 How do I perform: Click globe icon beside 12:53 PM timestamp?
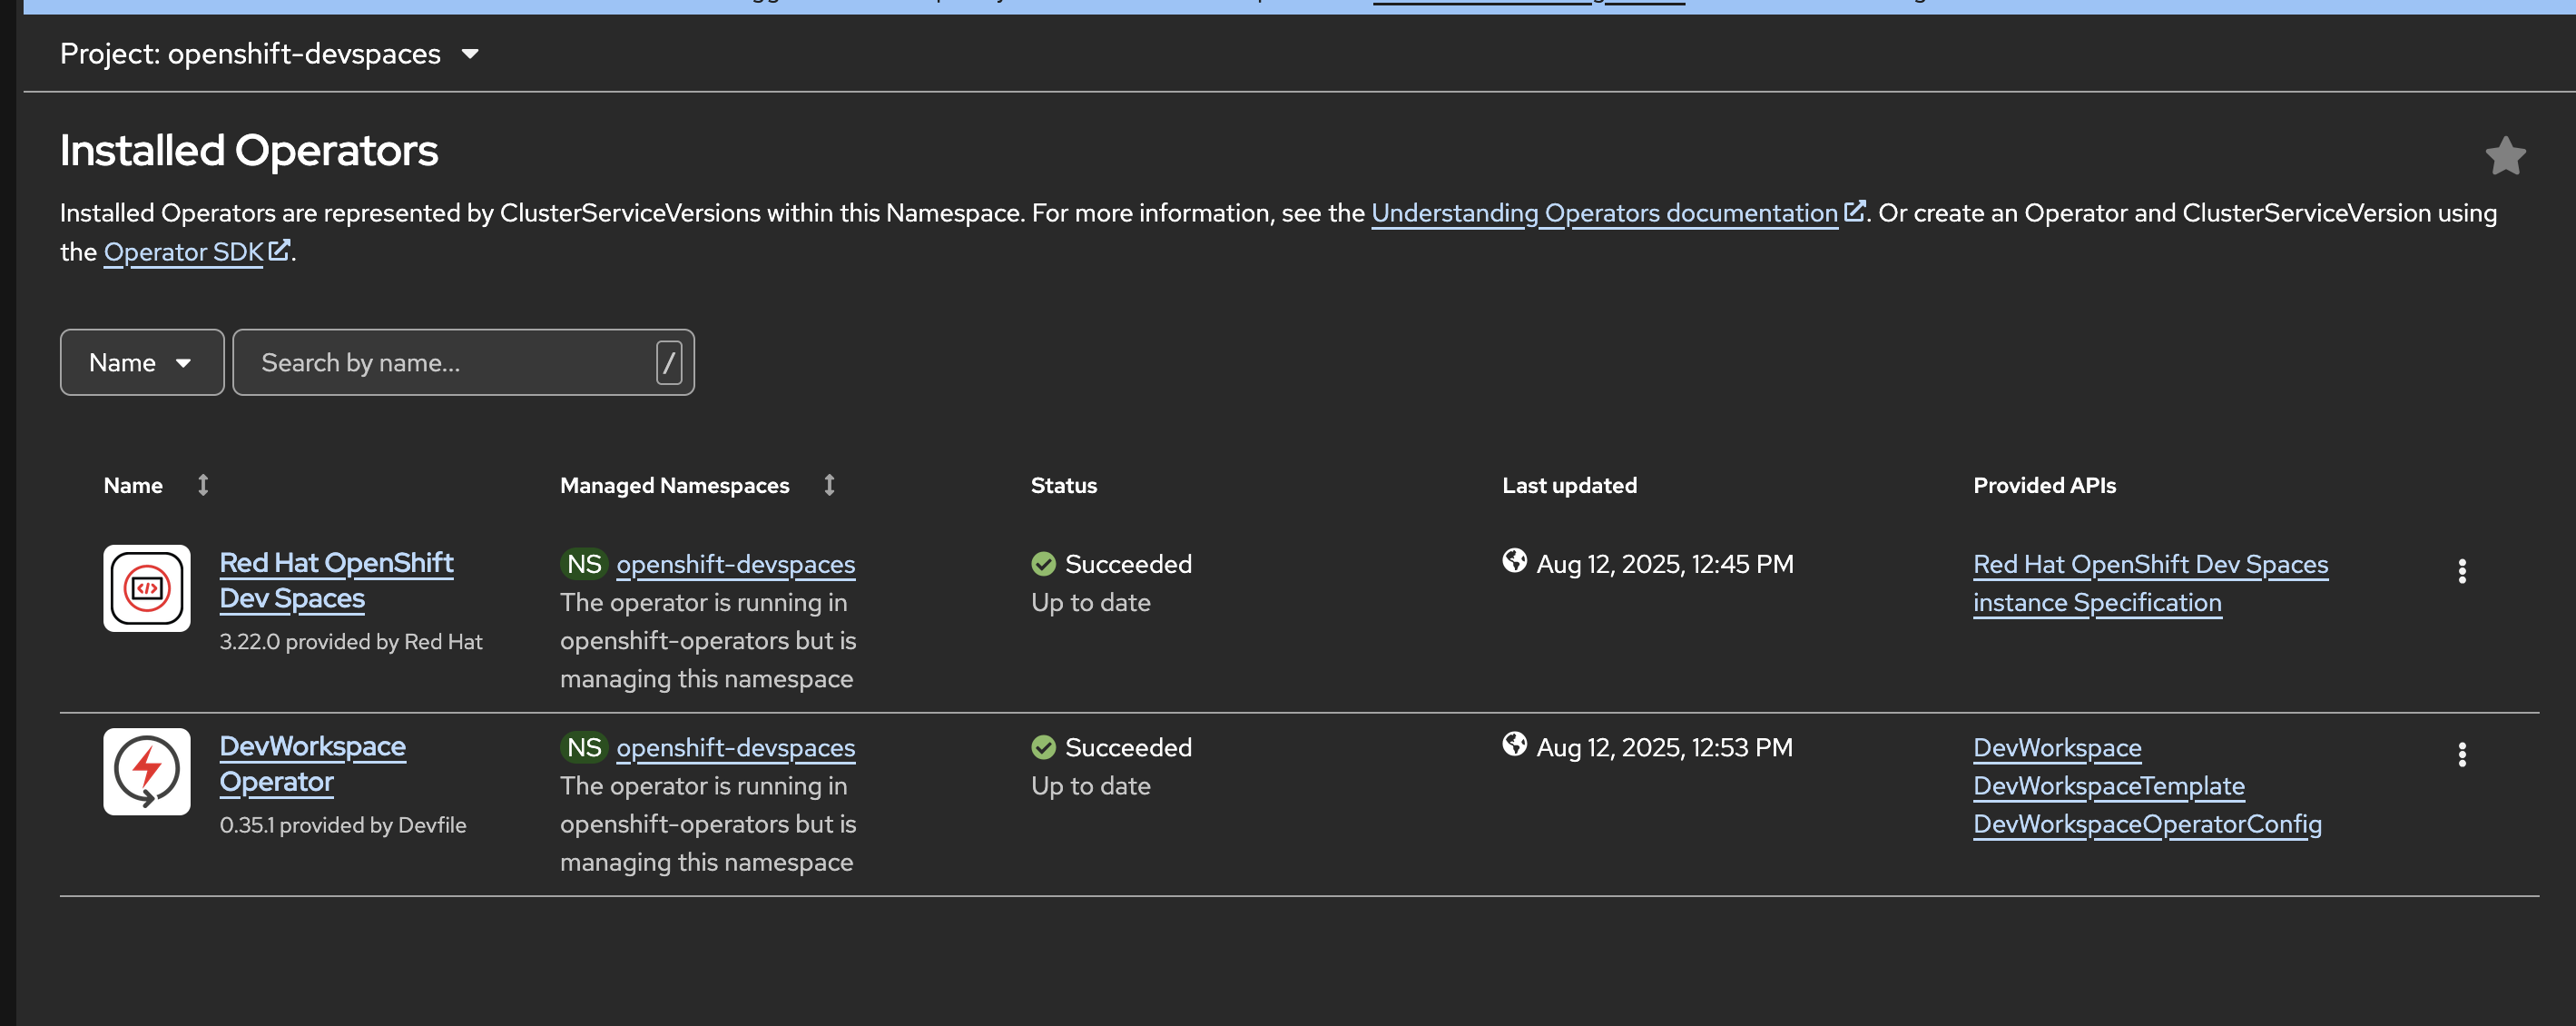1514,744
